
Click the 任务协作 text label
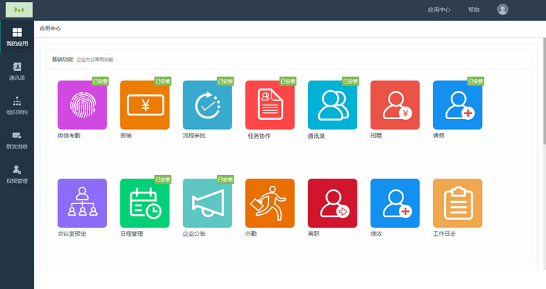tap(259, 136)
